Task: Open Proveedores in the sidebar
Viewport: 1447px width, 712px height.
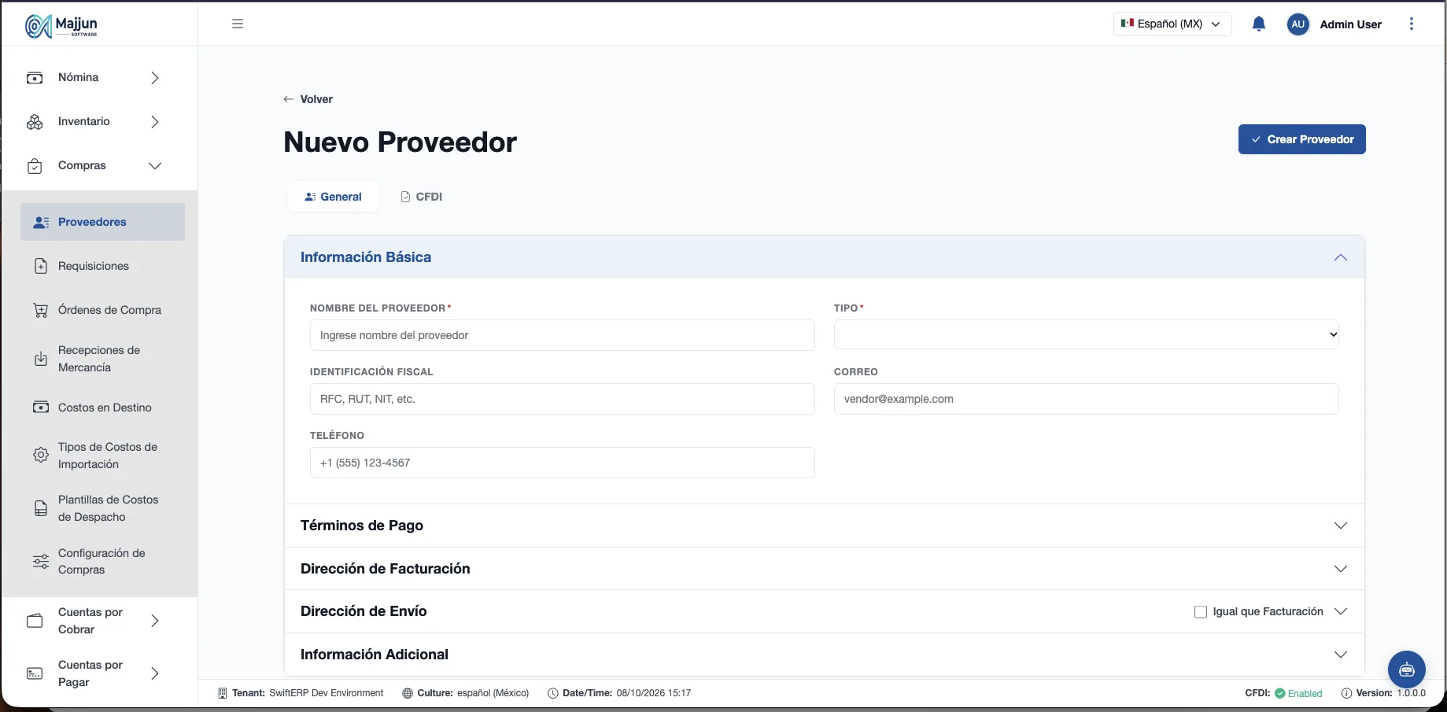Action: point(103,222)
